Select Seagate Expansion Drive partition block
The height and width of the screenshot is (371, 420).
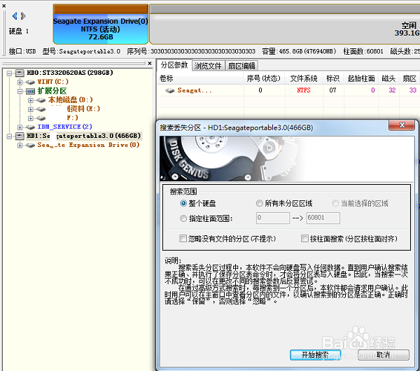100,24
